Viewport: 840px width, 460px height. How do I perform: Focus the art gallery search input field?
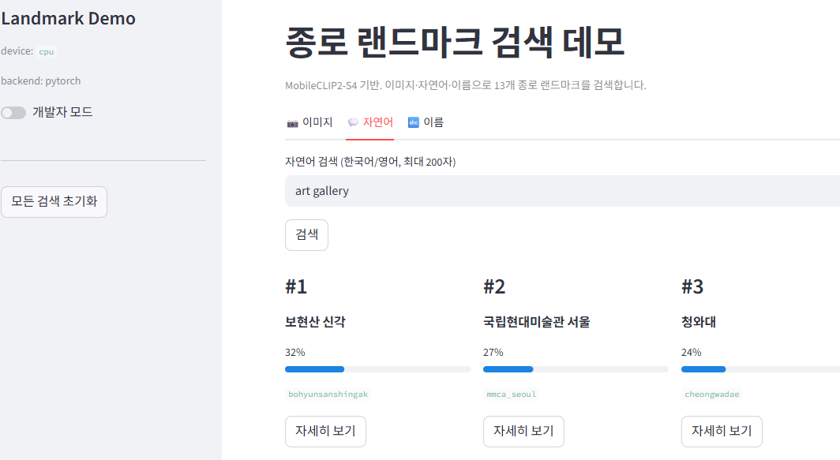(562, 191)
